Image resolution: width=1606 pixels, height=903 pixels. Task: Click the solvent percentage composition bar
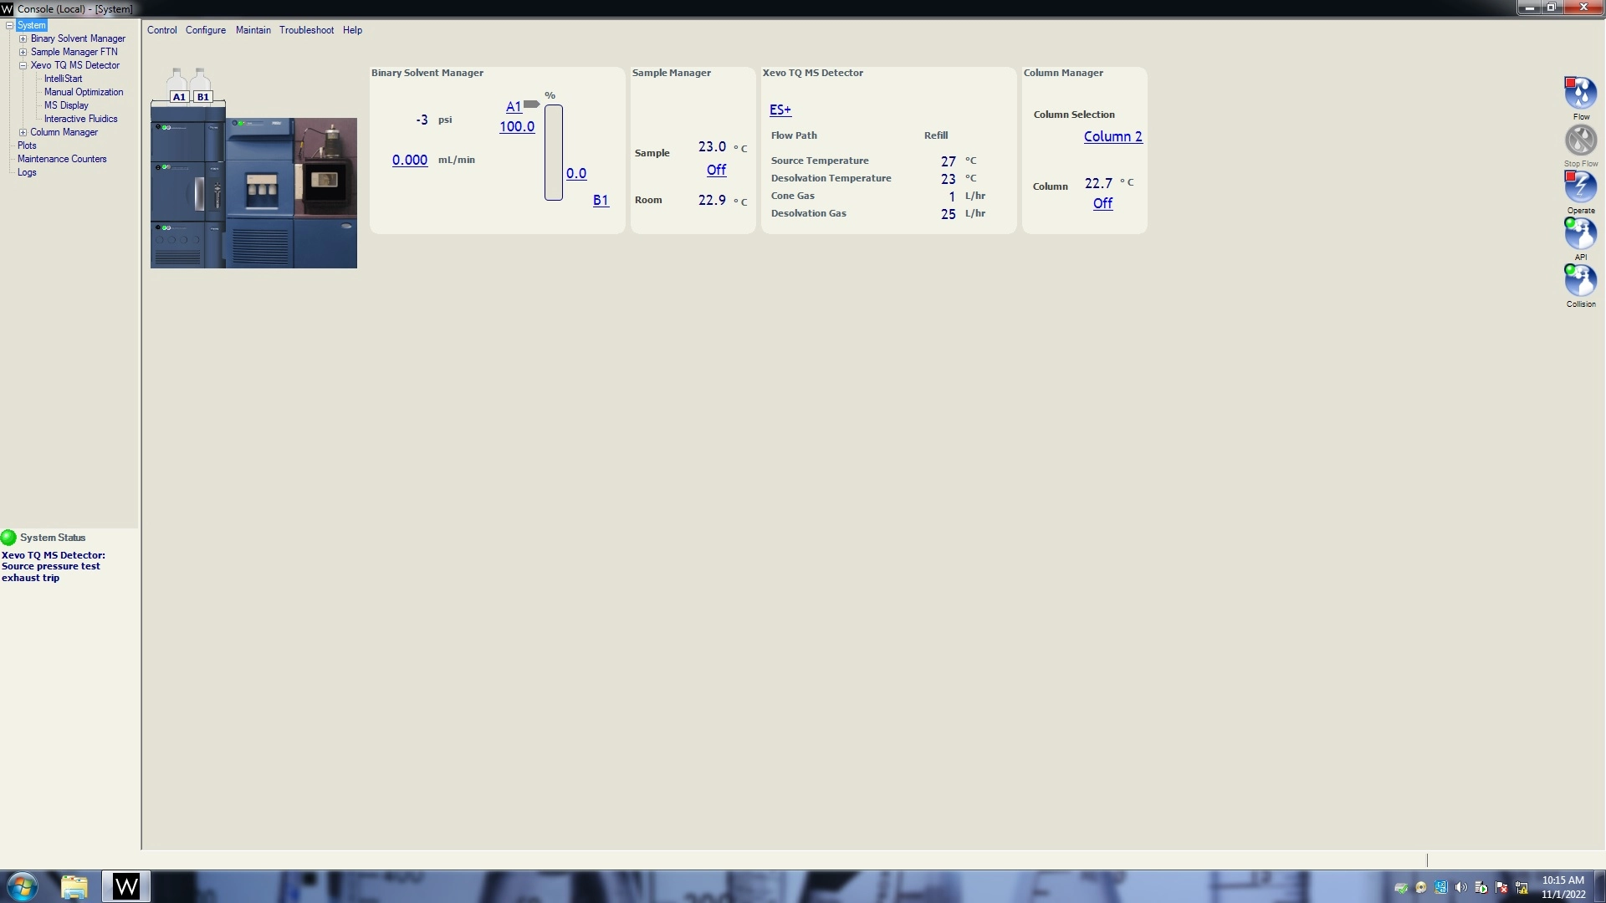pos(553,152)
